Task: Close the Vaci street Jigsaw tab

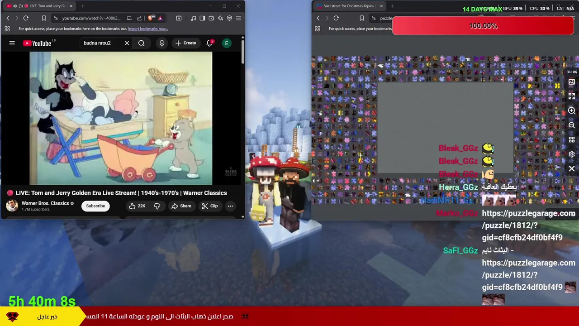Action: point(381,6)
